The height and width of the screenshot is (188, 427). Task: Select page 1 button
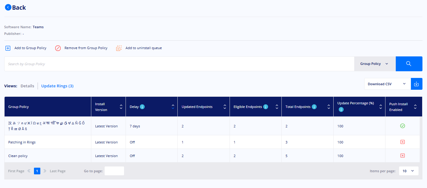coord(37,171)
